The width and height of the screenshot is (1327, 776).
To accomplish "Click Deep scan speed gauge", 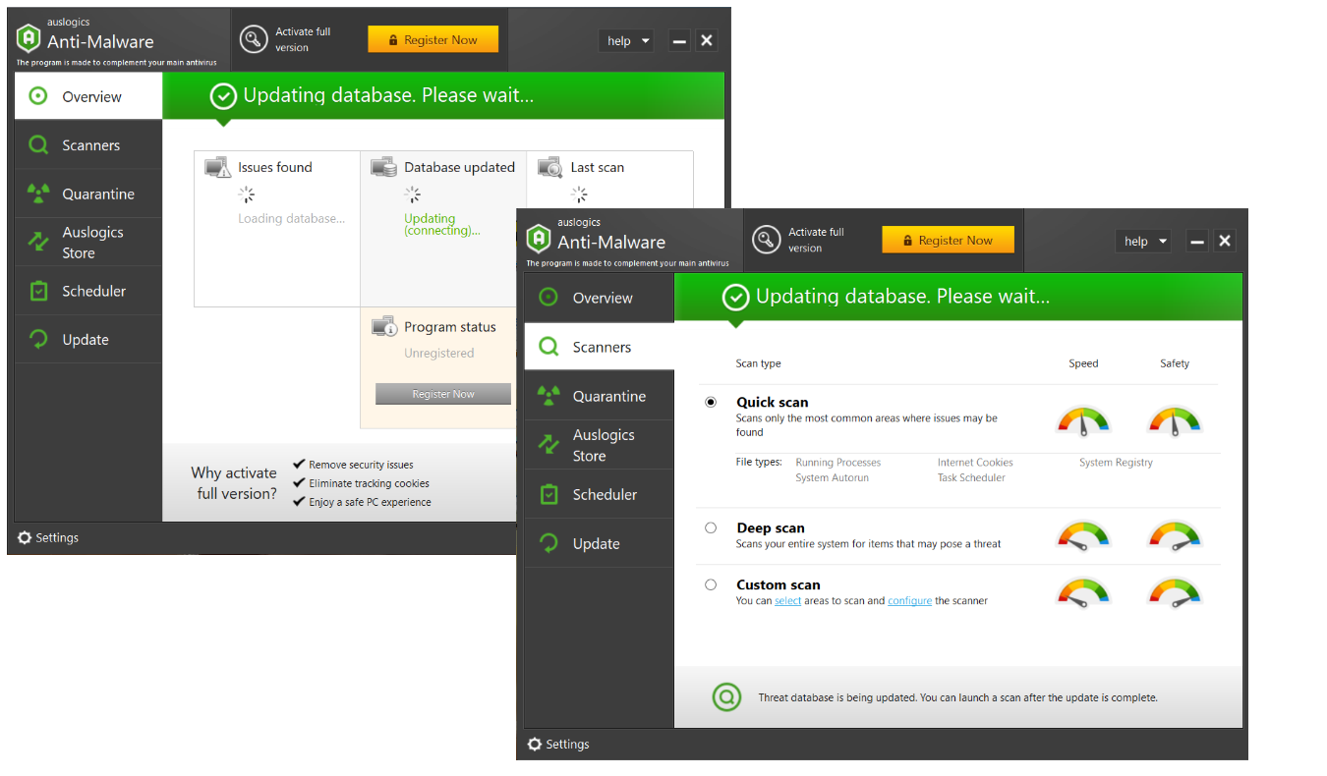I will pos(1082,536).
